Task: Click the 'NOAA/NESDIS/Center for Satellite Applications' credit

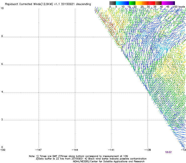Action: [100, 161]
